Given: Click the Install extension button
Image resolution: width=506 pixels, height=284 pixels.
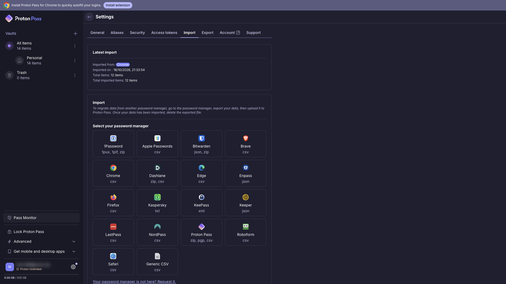Looking at the screenshot, I should point(118,5).
